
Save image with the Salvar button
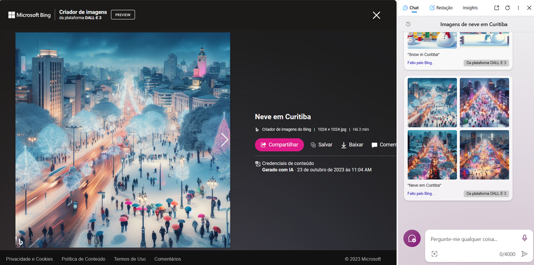point(321,144)
